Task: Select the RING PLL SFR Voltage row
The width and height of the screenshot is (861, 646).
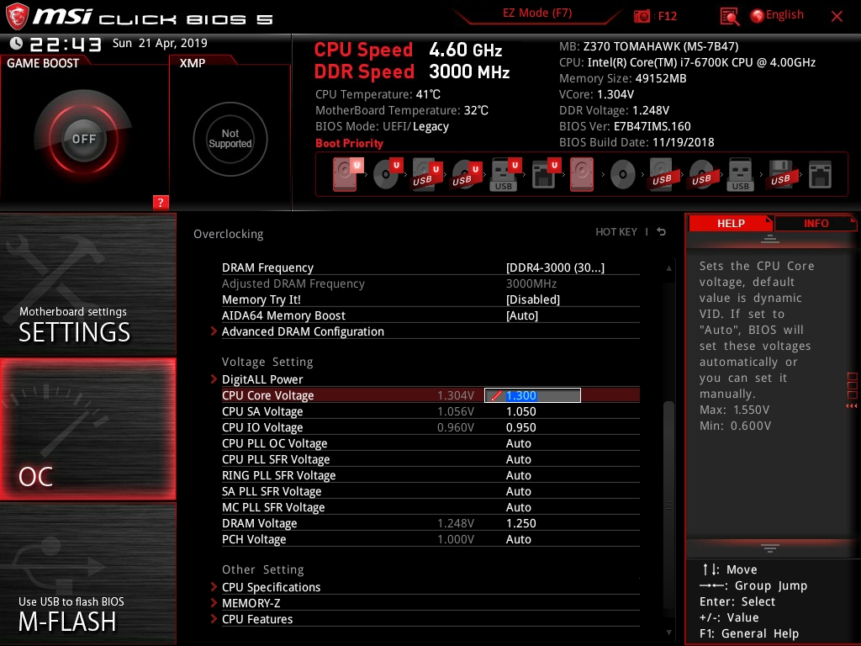Action: click(x=430, y=475)
